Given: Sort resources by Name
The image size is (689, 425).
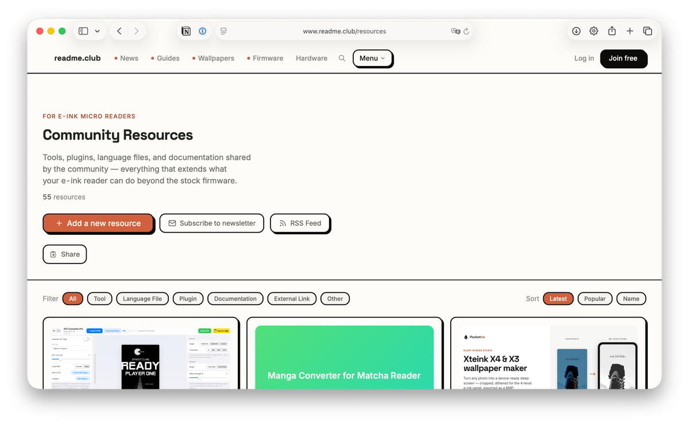Looking at the screenshot, I should pyautogui.click(x=631, y=299).
